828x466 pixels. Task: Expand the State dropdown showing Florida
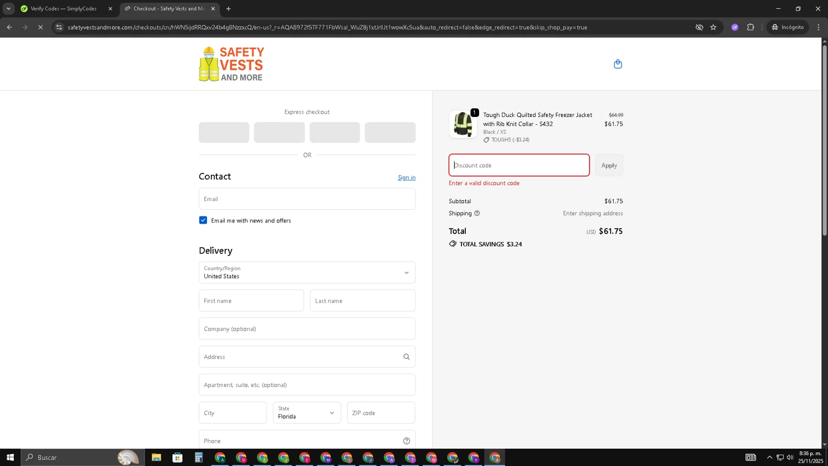point(307,412)
